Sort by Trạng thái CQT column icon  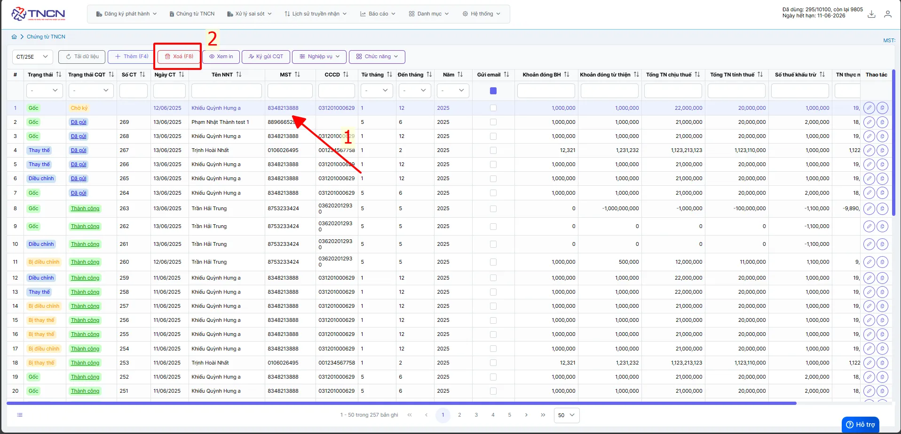[x=111, y=75]
